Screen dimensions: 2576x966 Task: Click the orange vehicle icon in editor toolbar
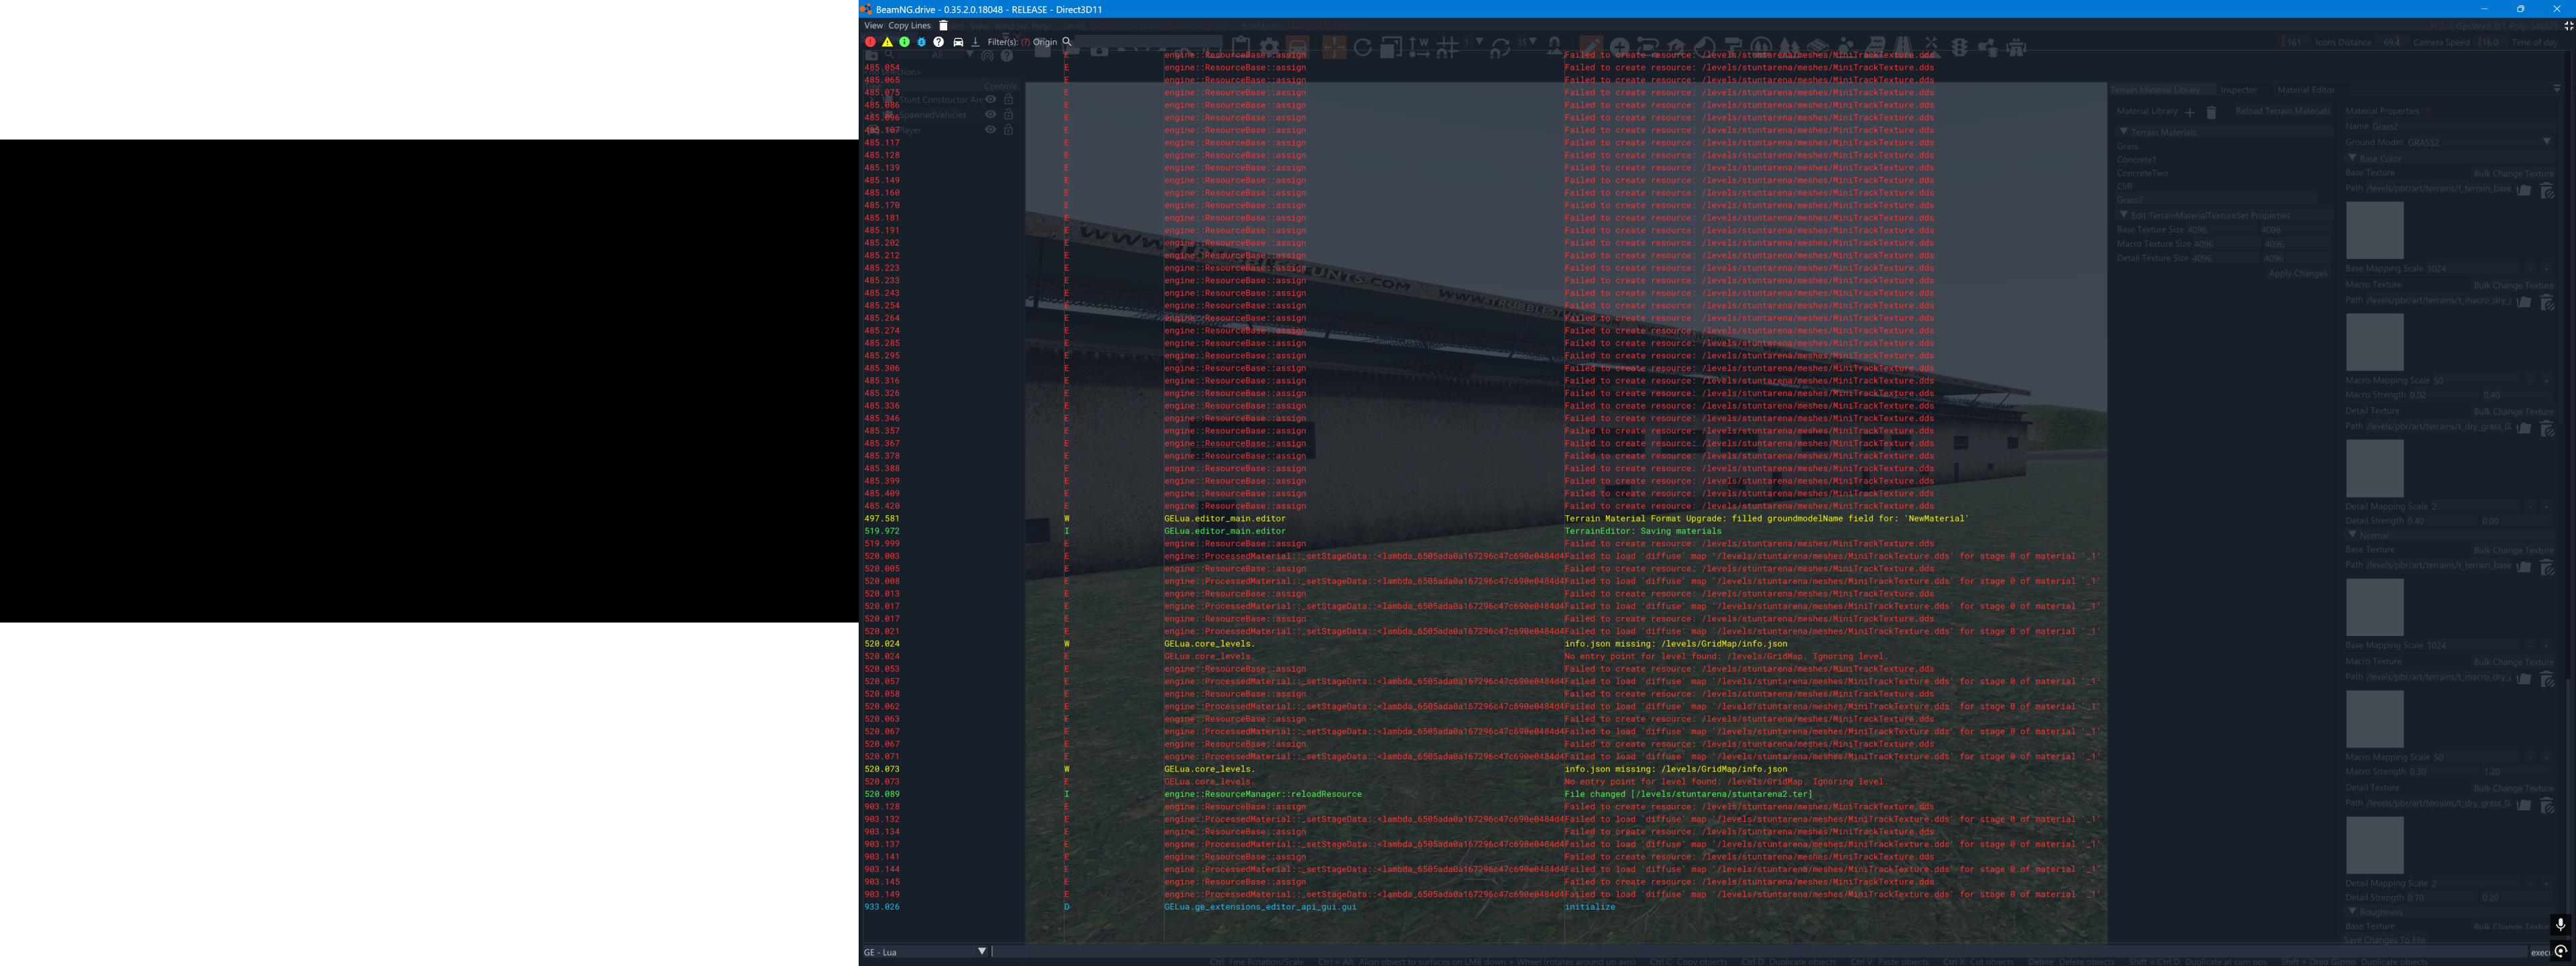tap(1297, 47)
